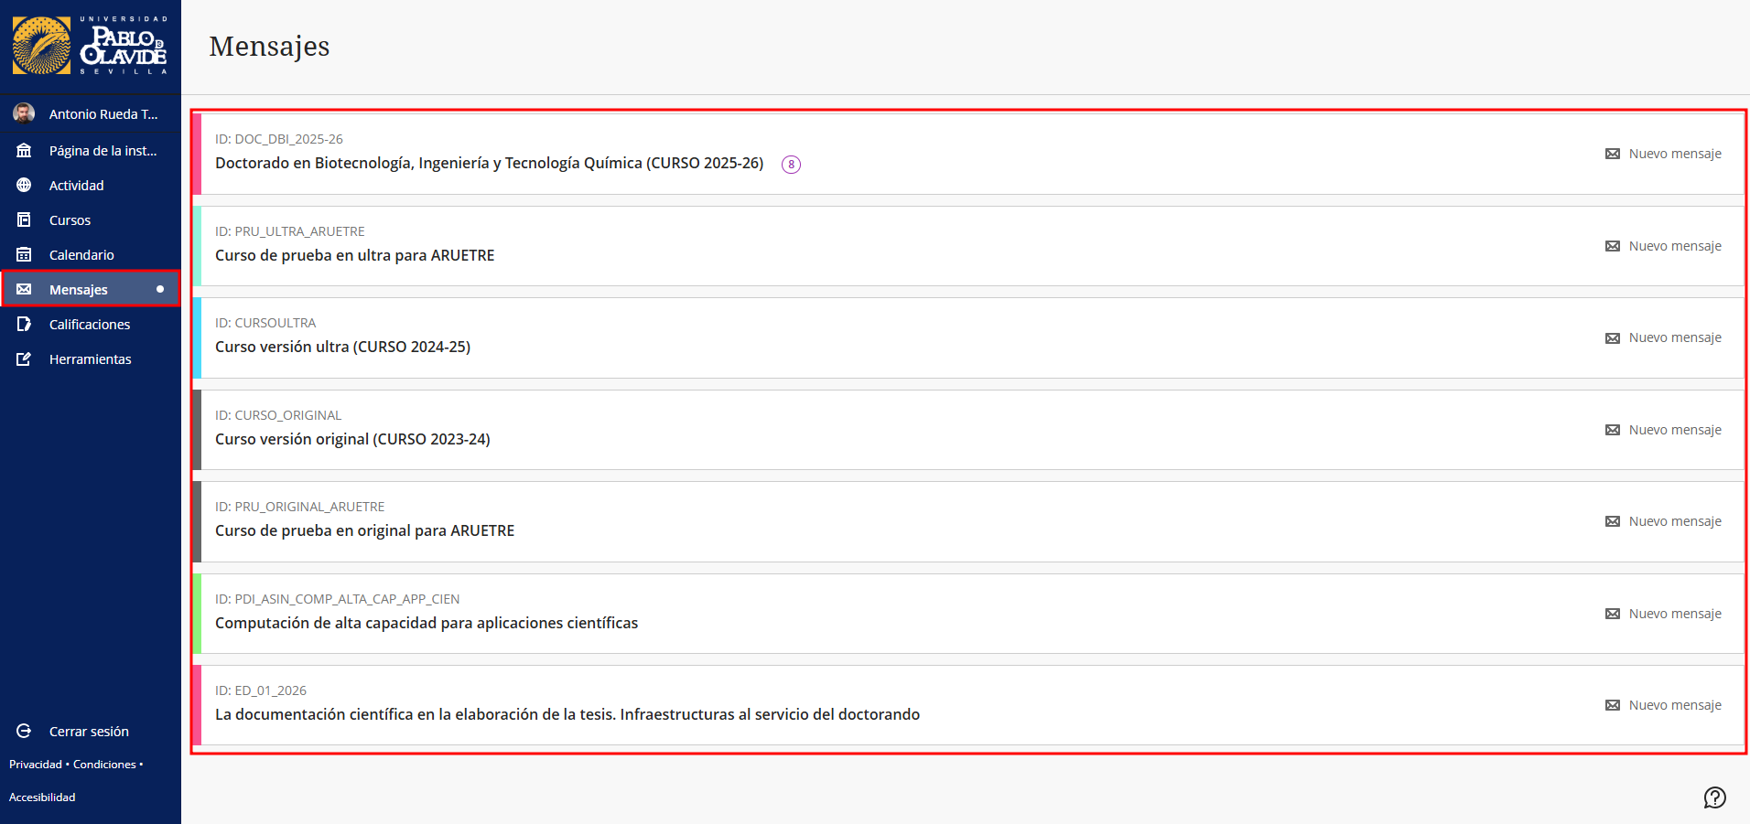Open the Calendario calendar icon
Image resolution: width=1750 pixels, height=824 pixels.
pos(24,254)
